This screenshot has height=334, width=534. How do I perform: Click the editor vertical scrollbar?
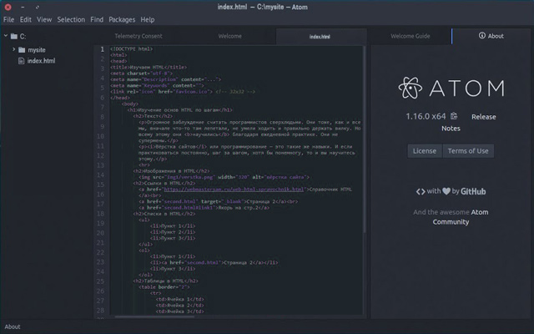pyautogui.click(x=364, y=139)
